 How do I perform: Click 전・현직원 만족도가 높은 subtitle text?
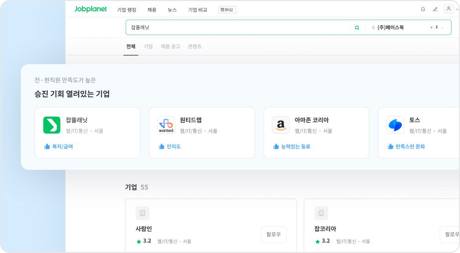(65, 80)
